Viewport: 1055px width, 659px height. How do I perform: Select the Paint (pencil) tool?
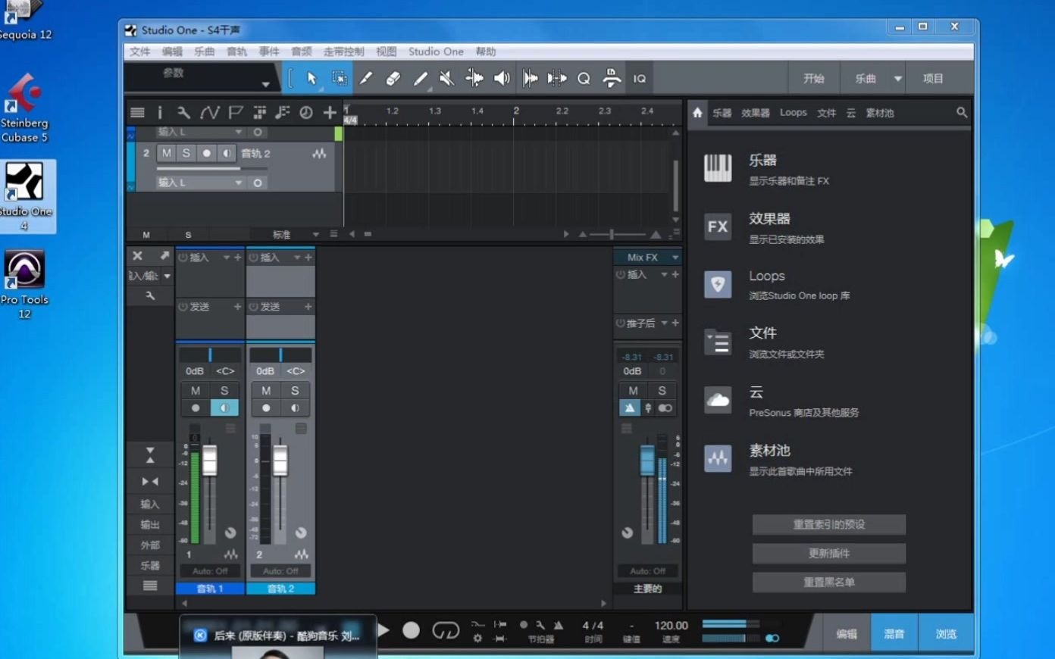coord(420,78)
